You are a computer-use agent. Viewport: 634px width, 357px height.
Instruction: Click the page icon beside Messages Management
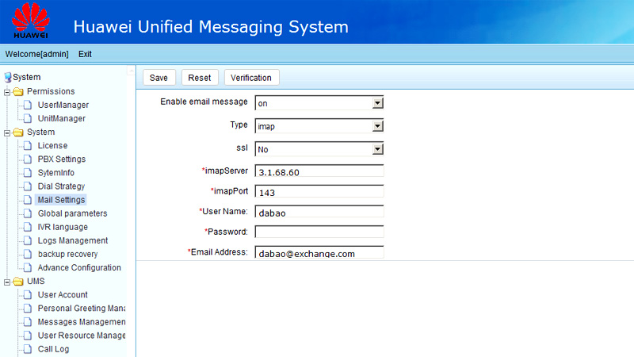tap(28, 322)
